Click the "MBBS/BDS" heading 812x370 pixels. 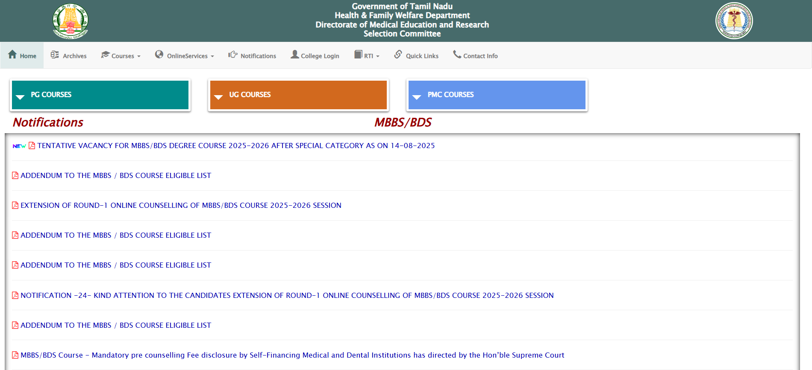(x=403, y=122)
